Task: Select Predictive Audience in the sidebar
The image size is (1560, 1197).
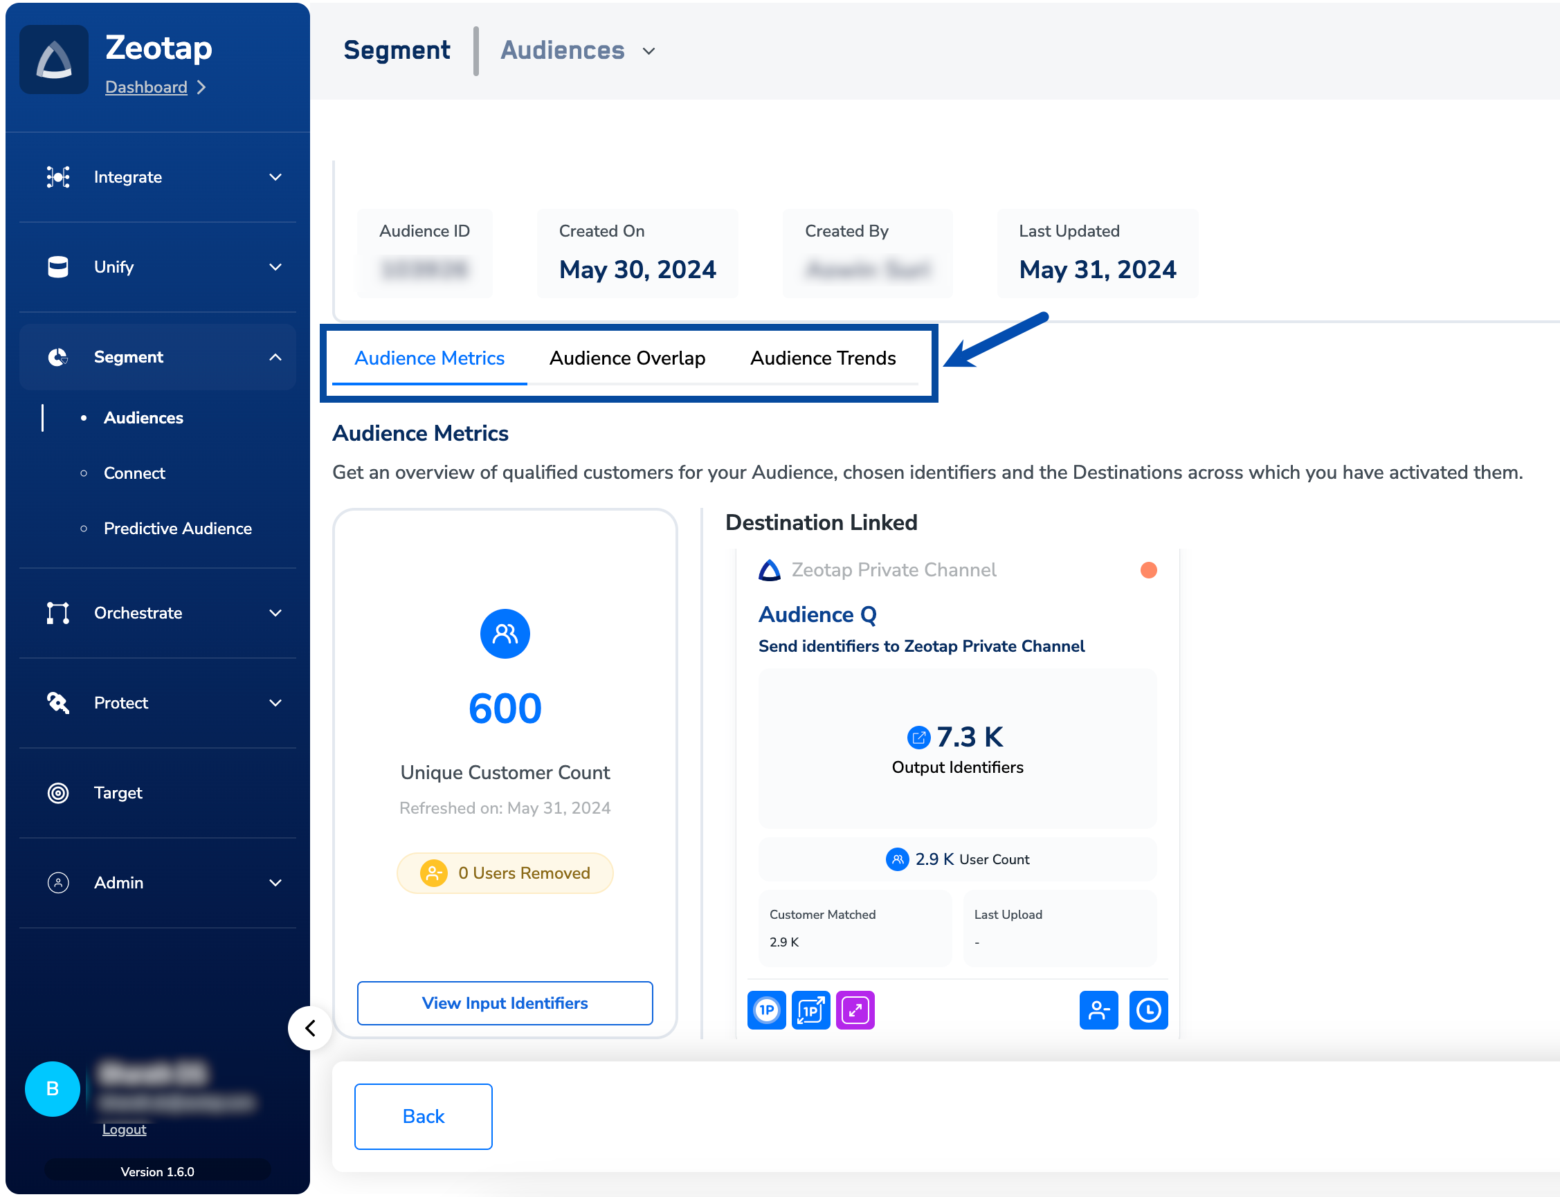Action: pos(177,528)
